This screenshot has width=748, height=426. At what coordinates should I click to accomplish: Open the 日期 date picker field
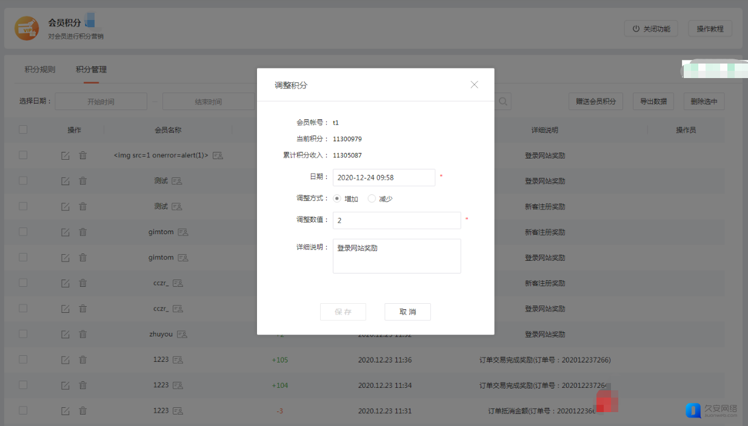pyautogui.click(x=384, y=177)
